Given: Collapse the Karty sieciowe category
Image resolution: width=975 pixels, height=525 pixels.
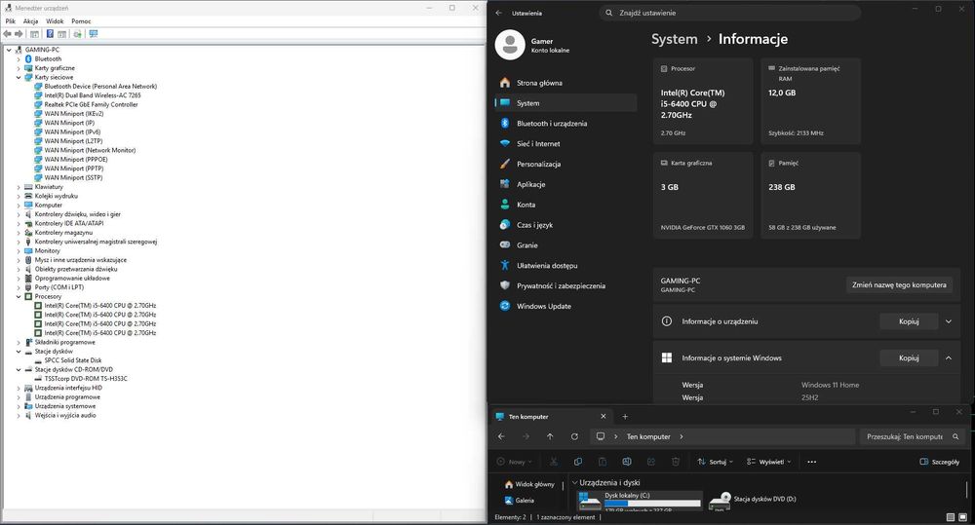Looking at the screenshot, I should pos(19,77).
